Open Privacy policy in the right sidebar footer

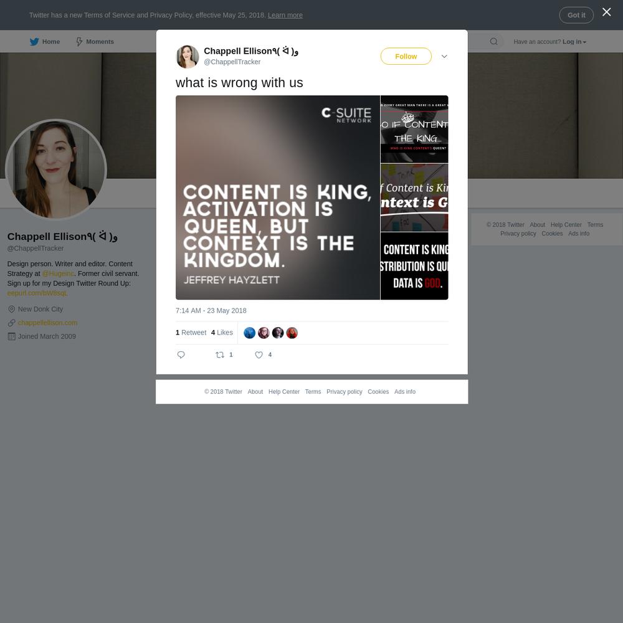pos(518,234)
